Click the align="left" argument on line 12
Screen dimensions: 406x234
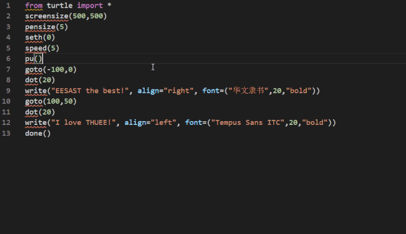[x=151, y=122]
